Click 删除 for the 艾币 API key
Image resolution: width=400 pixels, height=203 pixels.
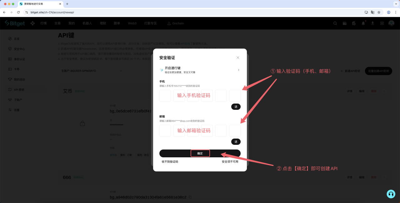click(373, 91)
